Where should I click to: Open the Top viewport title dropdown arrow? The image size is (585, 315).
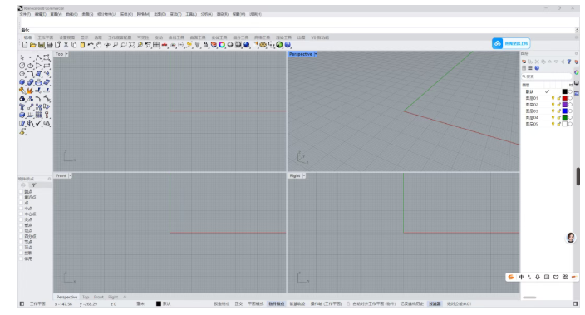tap(66, 54)
